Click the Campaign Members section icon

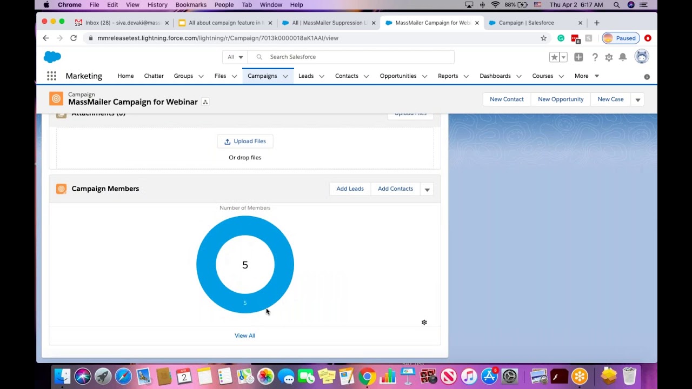tap(61, 189)
